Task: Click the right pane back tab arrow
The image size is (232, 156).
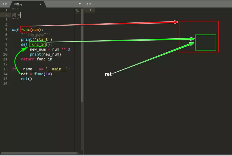Action: point(87,4)
